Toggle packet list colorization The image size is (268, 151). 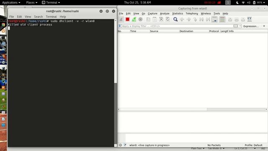tap(222, 19)
